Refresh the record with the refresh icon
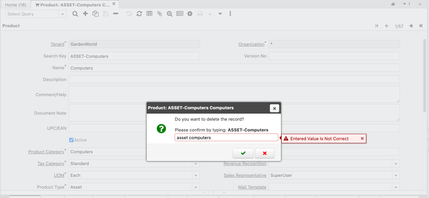 pos(139,13)
